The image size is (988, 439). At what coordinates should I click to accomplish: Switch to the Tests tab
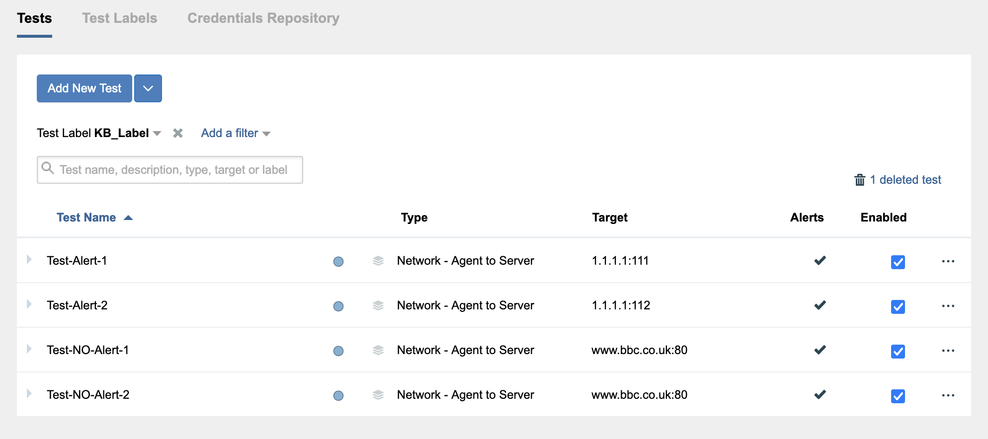point(34,18)
